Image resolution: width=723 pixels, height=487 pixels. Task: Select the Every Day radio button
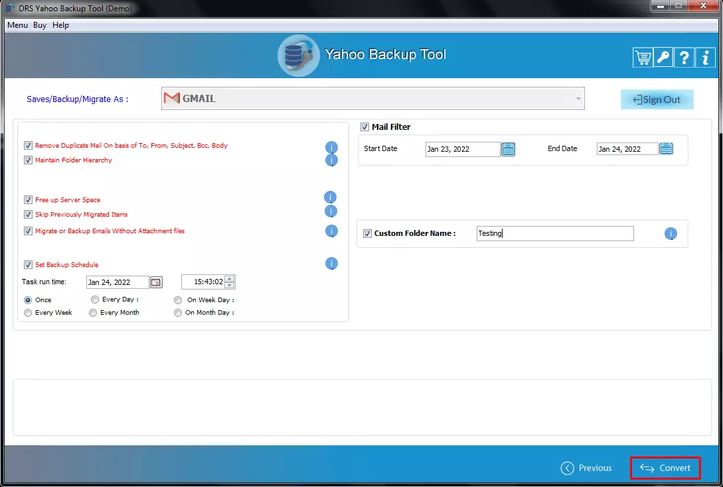point(94,299)
